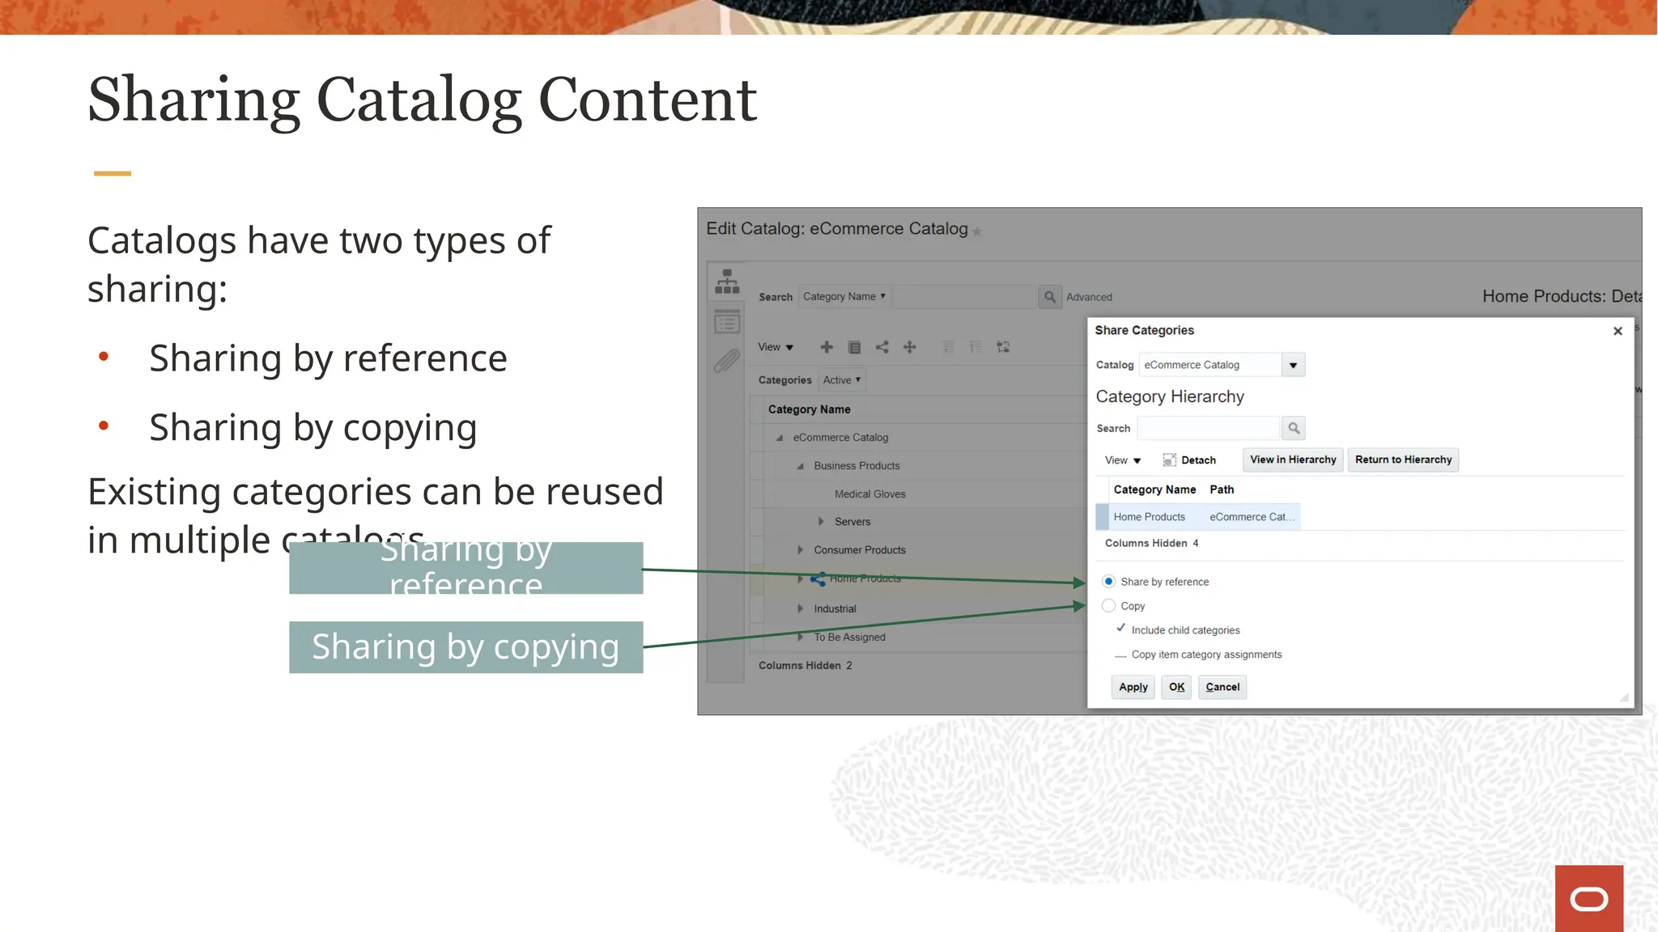Open the View menu in catalog toolbar
1658x932 pixels.
pos(775,347)
